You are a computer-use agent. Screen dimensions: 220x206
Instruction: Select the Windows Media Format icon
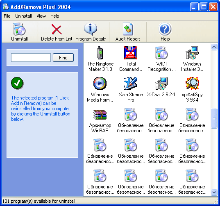pos(100,84)
